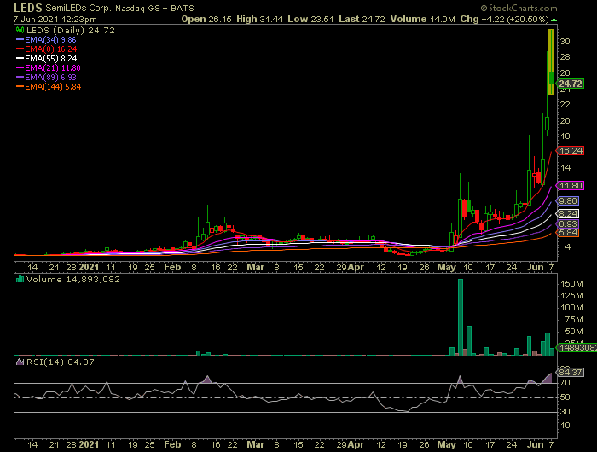Click the EMA(34) 9.86 legend entry
The width and height of the screenshot is (597, 452).
click(x=46, y=39)
